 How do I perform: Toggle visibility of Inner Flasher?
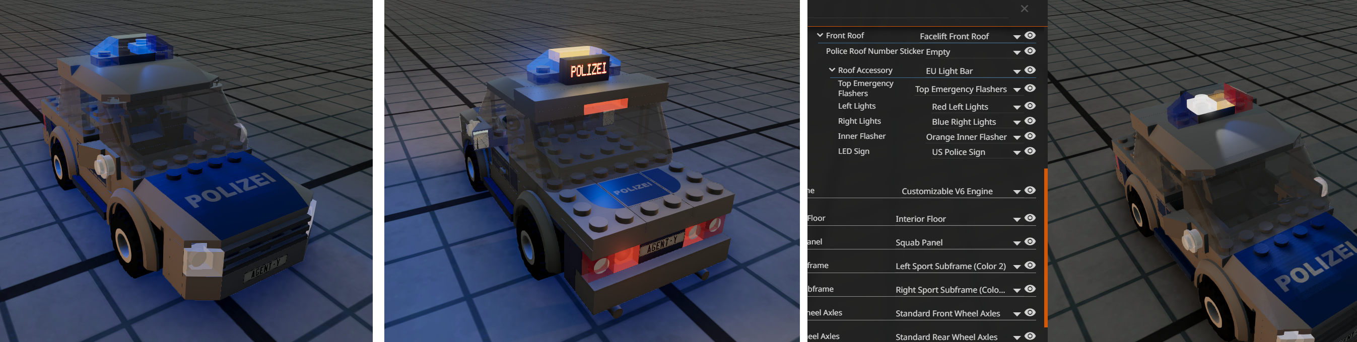point(1031,136)
